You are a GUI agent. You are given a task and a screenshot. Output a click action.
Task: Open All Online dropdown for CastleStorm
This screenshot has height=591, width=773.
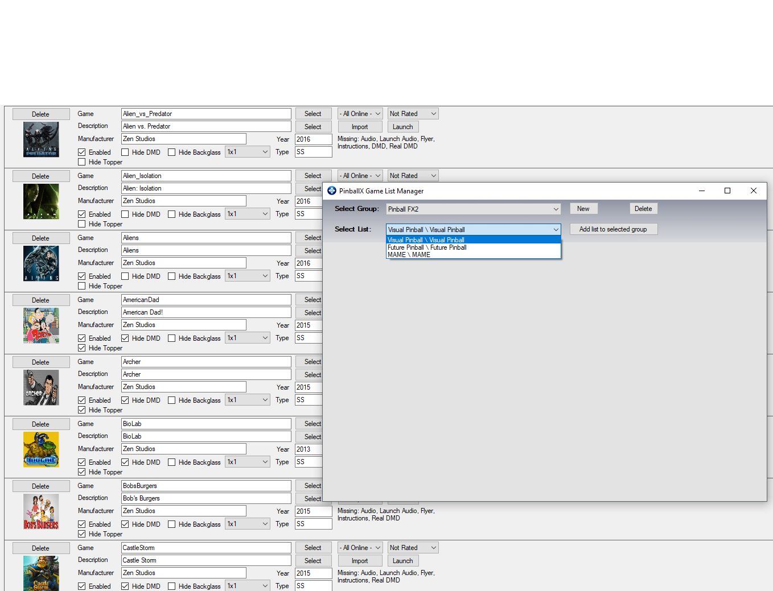click(x=360, y=548)
